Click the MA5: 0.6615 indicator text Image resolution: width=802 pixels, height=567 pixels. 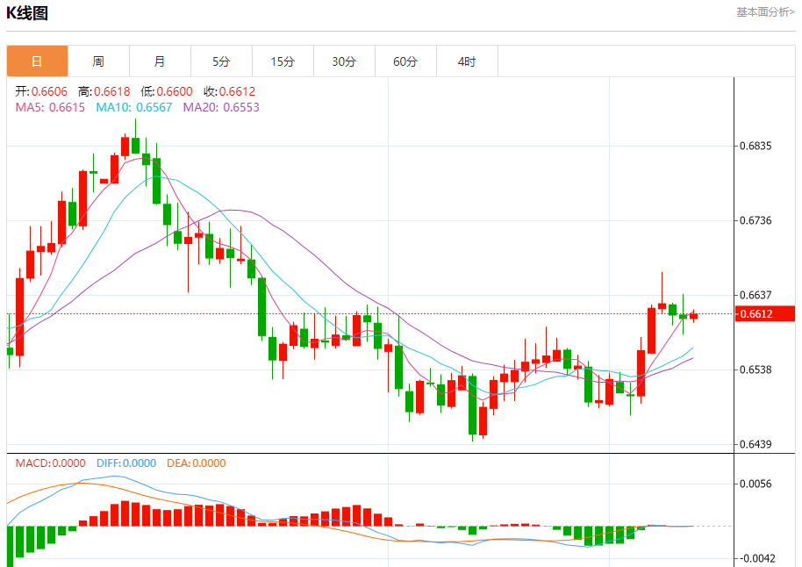point(50,107)
